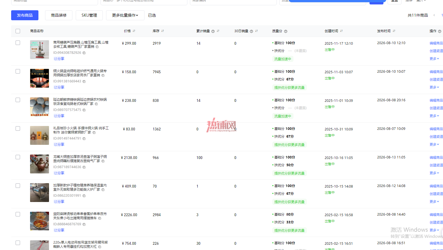
Task: Expand 更多 menu for first product row
Action: coord(434,59)
